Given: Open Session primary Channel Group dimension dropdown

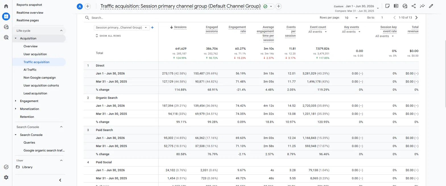Looking at the screenshot, I should click(x=122, y=28).
